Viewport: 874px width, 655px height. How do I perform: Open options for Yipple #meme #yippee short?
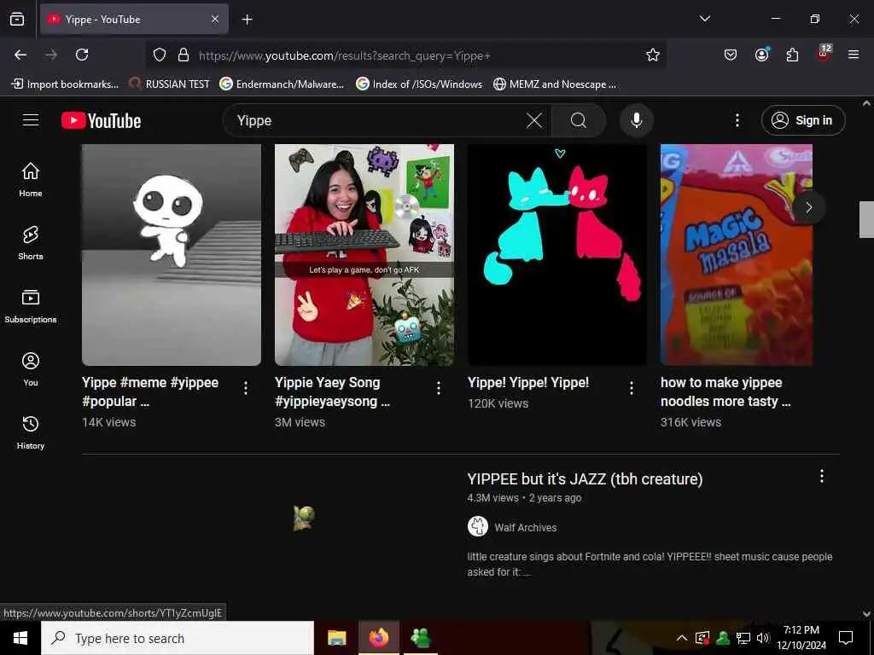point(246,388)
